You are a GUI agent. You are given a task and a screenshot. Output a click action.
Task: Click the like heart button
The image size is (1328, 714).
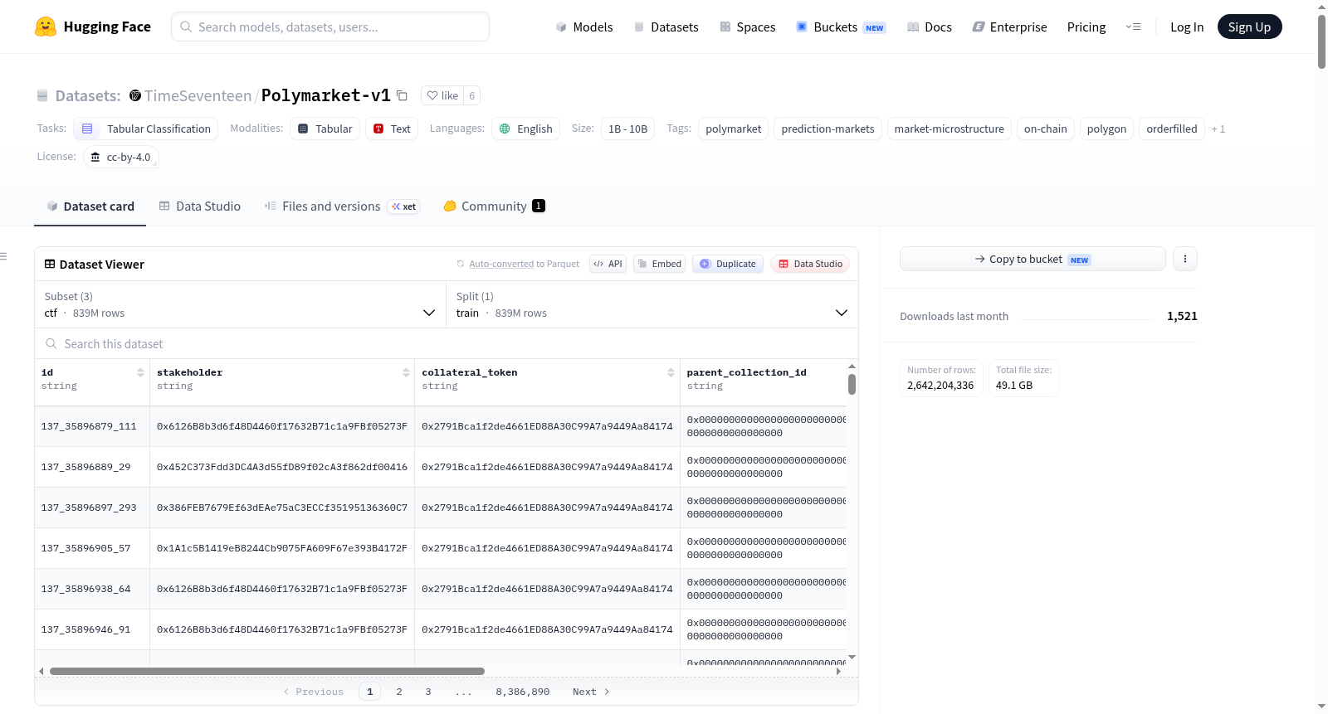(x=442, y=95)
